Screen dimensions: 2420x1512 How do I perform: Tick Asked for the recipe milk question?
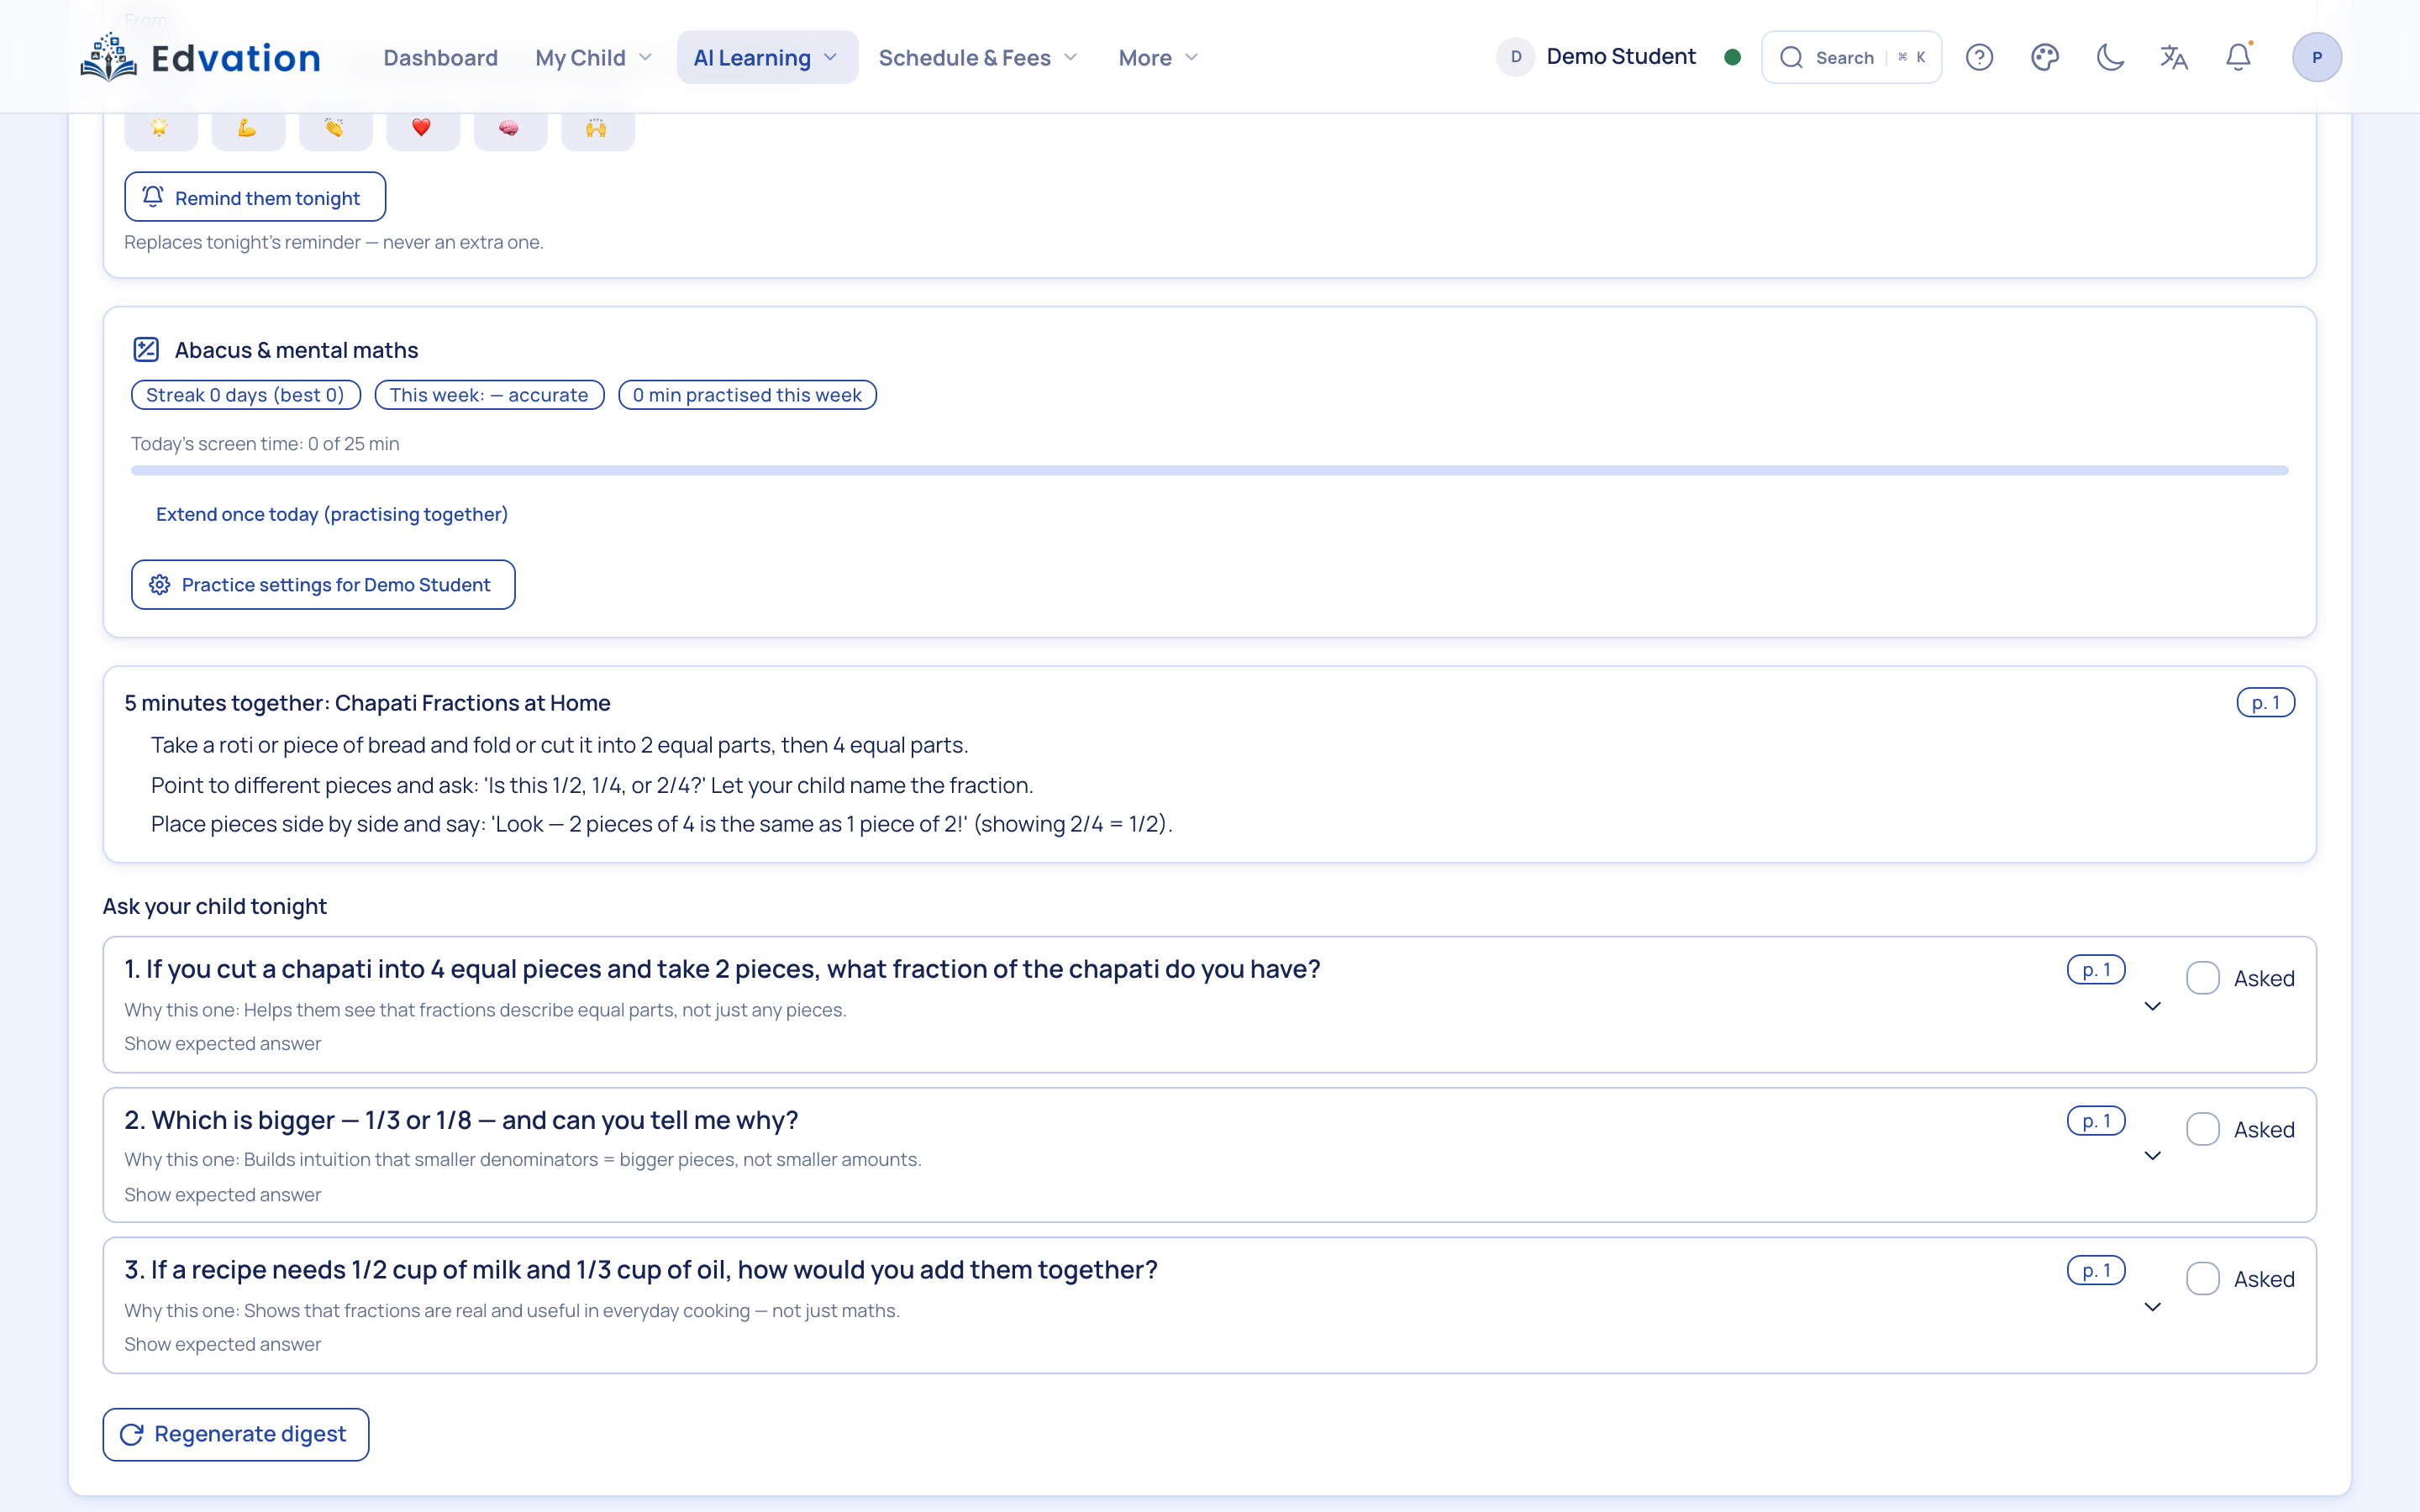pyautogui.click(x=2202, y=1279)
